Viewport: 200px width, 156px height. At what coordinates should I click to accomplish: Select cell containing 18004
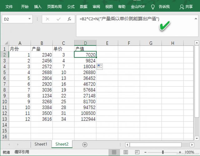coord(85,66)
